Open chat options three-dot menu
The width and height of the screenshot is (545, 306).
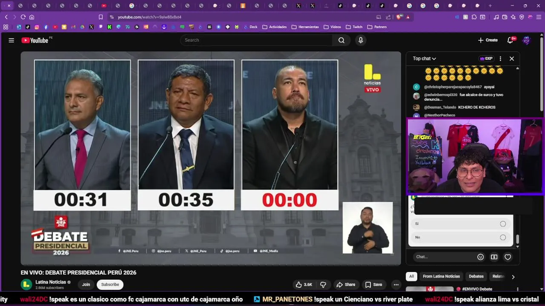(500, 59)
